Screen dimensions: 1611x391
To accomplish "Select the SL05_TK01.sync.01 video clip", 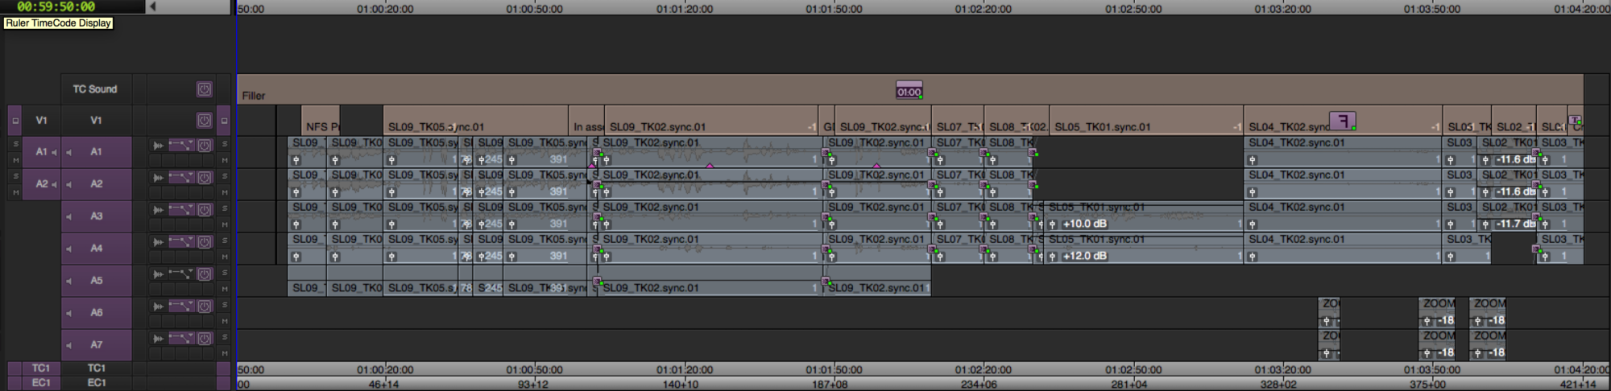I will click(x=1144, y=126).
